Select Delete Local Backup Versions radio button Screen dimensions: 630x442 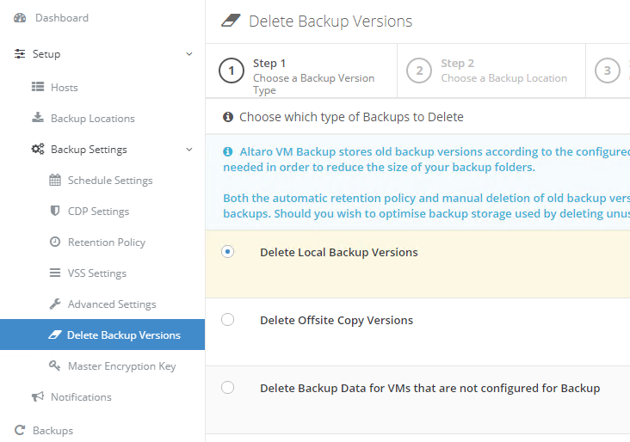point(227,252)
